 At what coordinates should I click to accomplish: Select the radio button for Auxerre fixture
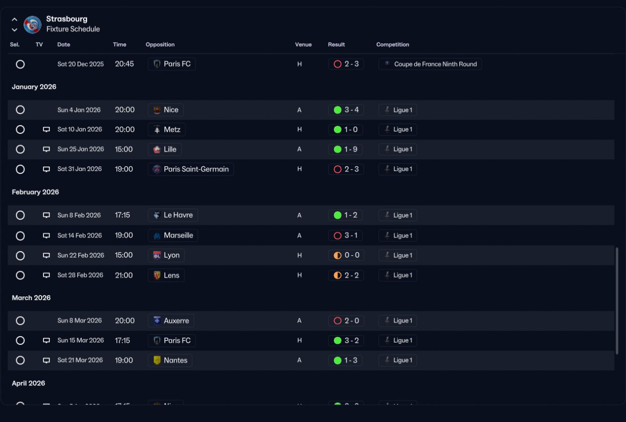coord(20,321)
